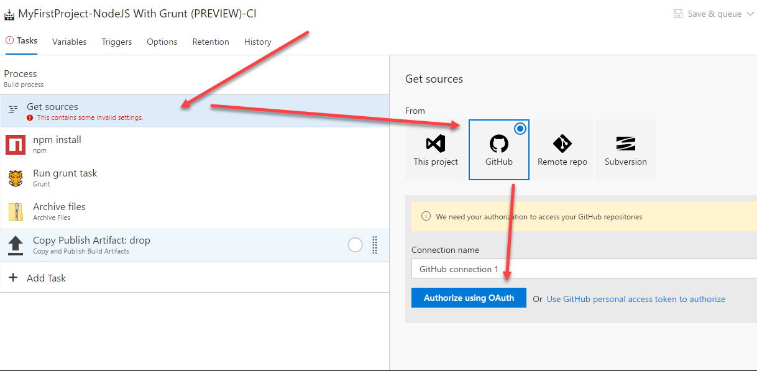This screenshot has width=757, height=371.
Task: Select the npm install task
Action: (195, 144)
